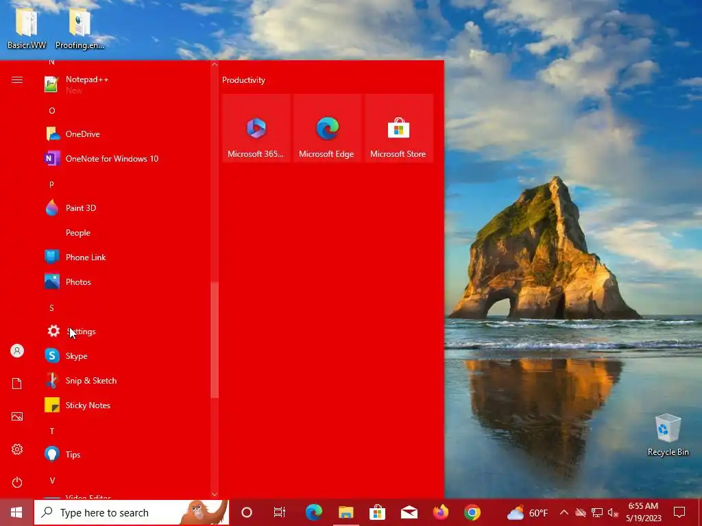Open Mail app from taskbar

[409, 512]
